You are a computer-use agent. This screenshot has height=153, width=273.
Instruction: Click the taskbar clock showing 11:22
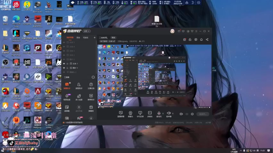click(x=262, y=150)
